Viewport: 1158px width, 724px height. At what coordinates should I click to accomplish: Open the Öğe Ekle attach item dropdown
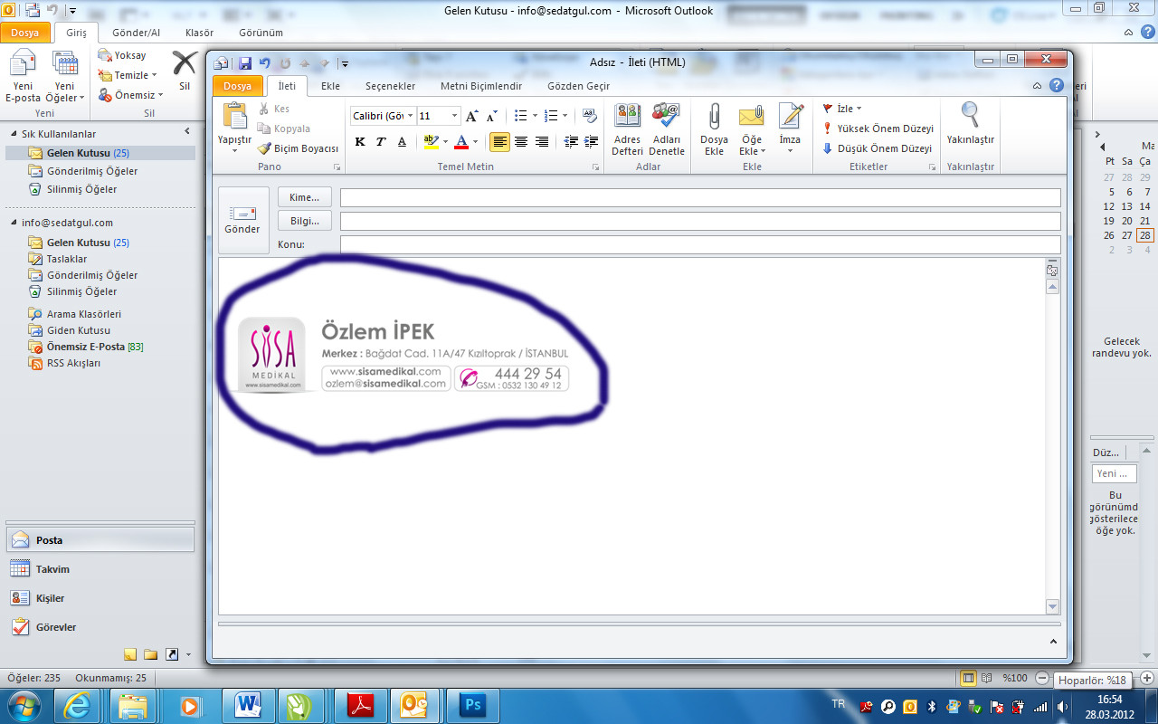751,129
